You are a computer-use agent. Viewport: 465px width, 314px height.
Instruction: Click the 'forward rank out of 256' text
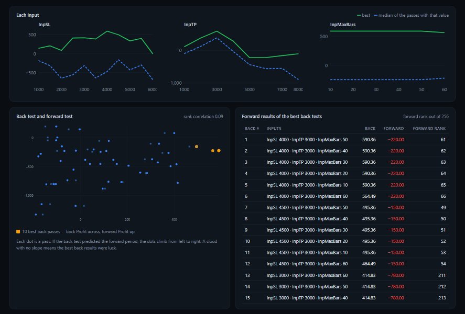pos(426,116)
